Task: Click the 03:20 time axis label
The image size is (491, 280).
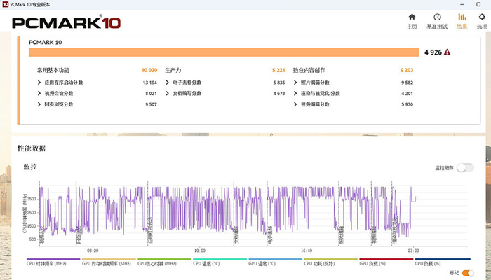Action: (x=93, y=251)
